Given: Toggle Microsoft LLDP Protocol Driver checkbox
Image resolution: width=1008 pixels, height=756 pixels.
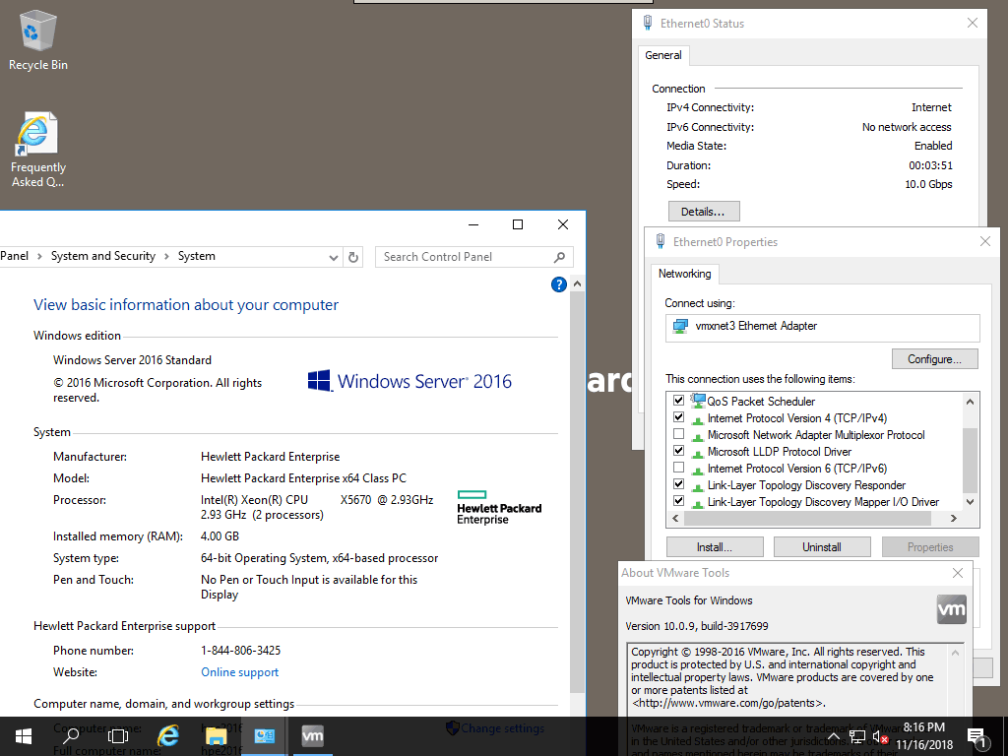Looking at the screenshot, I should coord(679,451).
